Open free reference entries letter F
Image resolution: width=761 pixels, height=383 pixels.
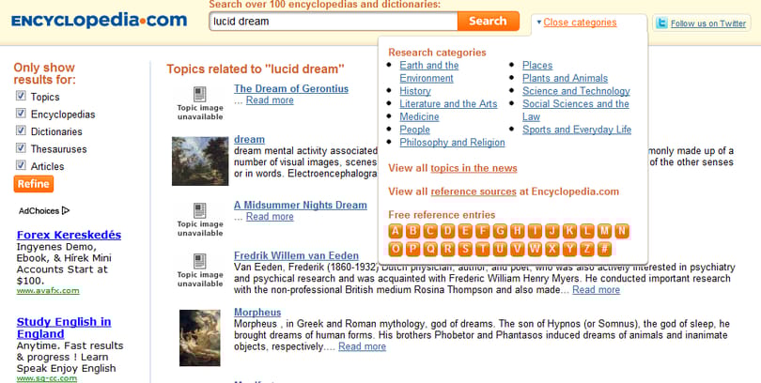[x=482, y=231]
